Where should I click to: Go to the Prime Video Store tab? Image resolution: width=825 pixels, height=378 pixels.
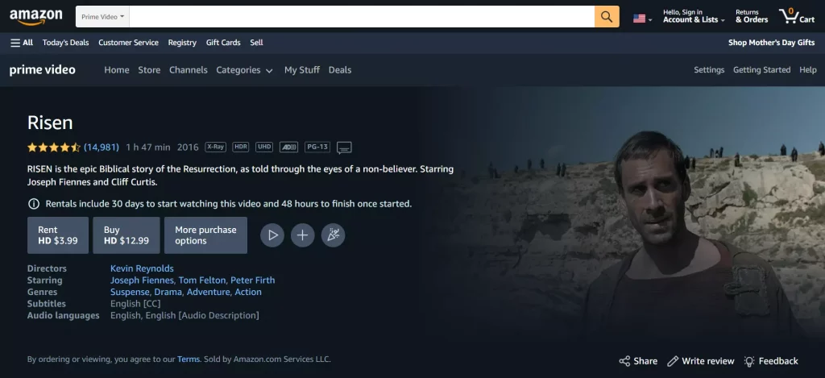coord(149,70)
